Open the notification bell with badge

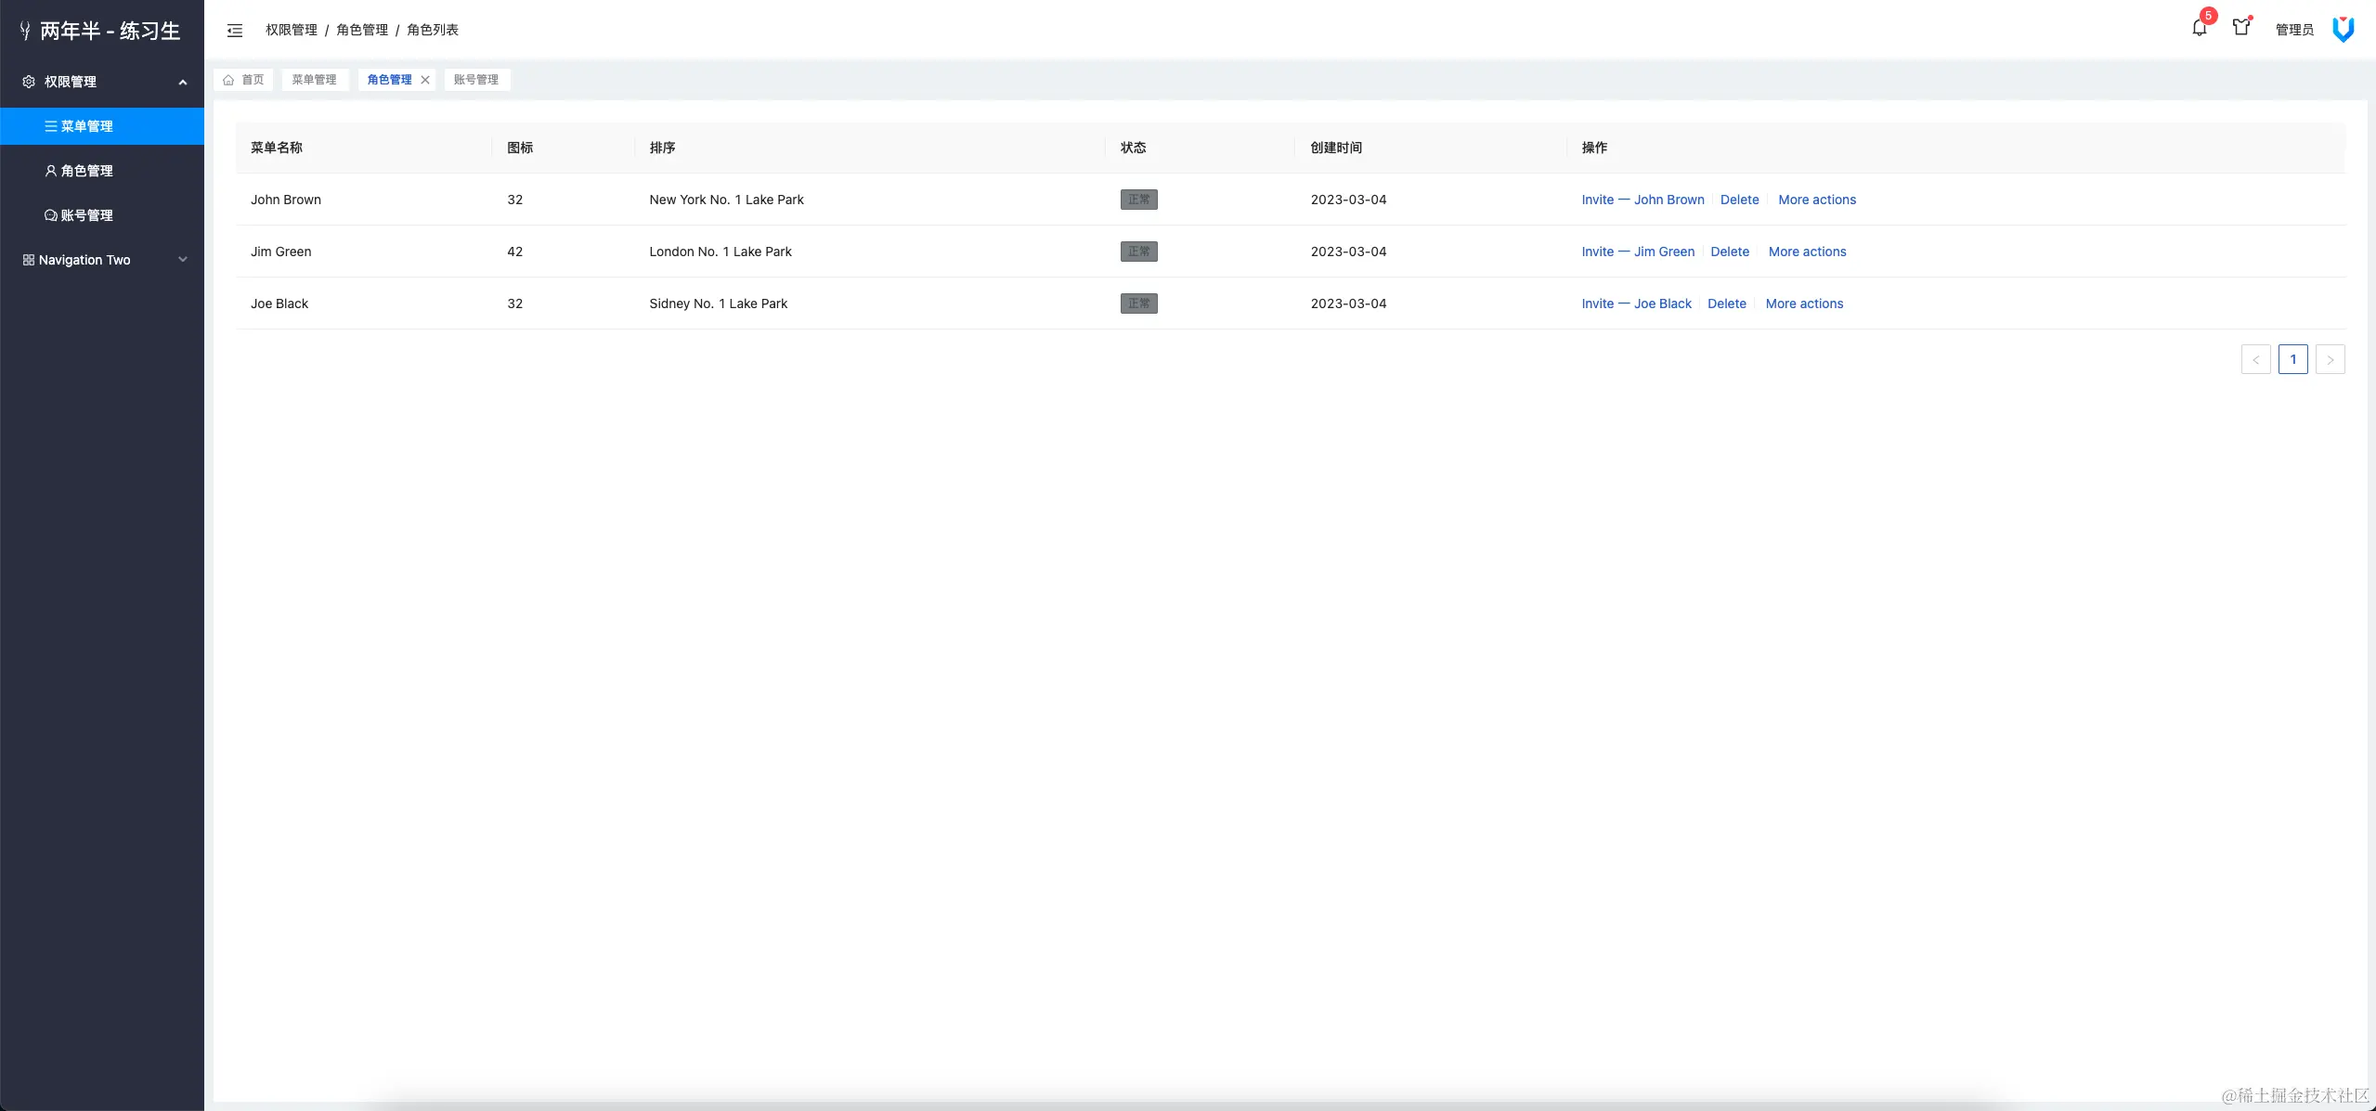tap(2199, 28)
